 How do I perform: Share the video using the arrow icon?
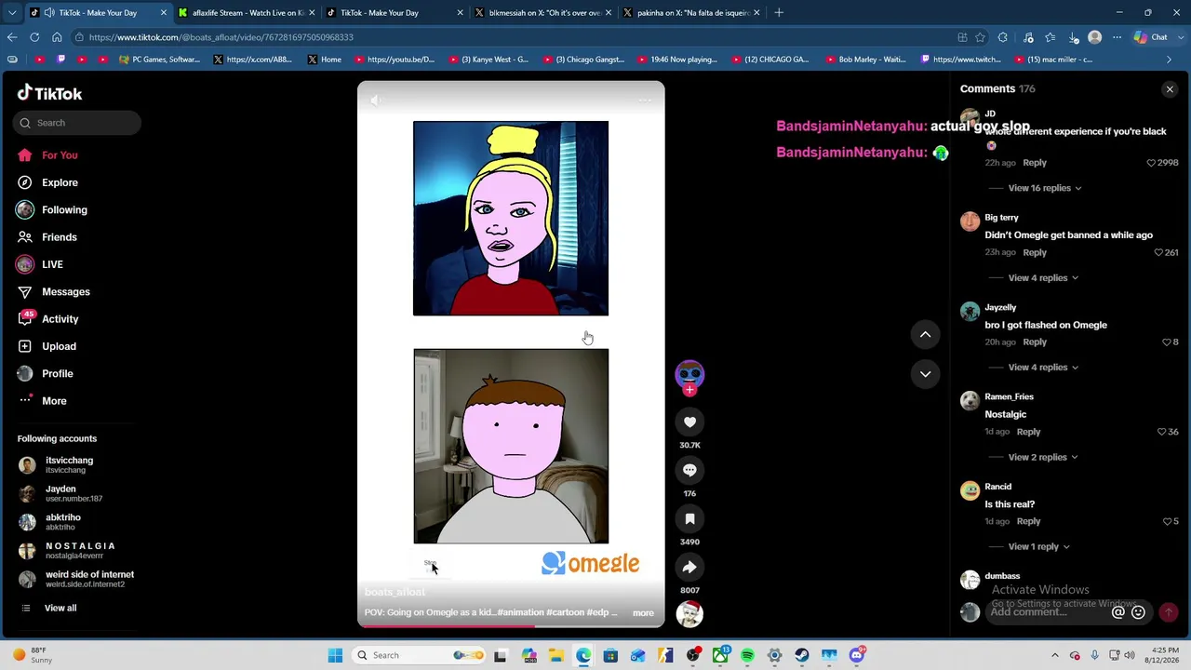click(689, 567)
